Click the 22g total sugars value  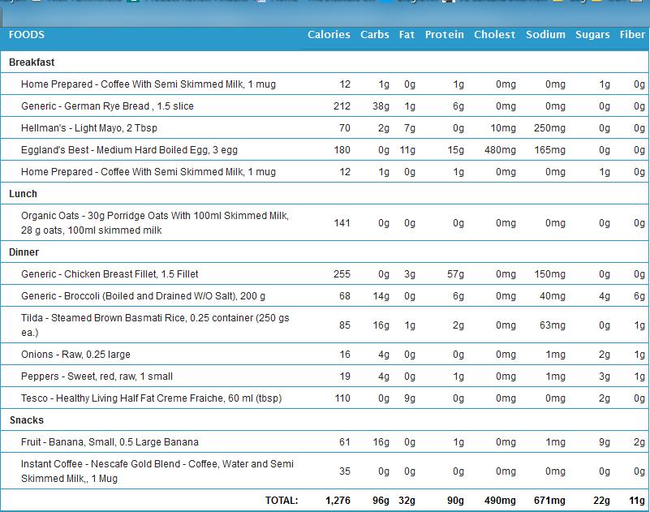coord(601,501)
